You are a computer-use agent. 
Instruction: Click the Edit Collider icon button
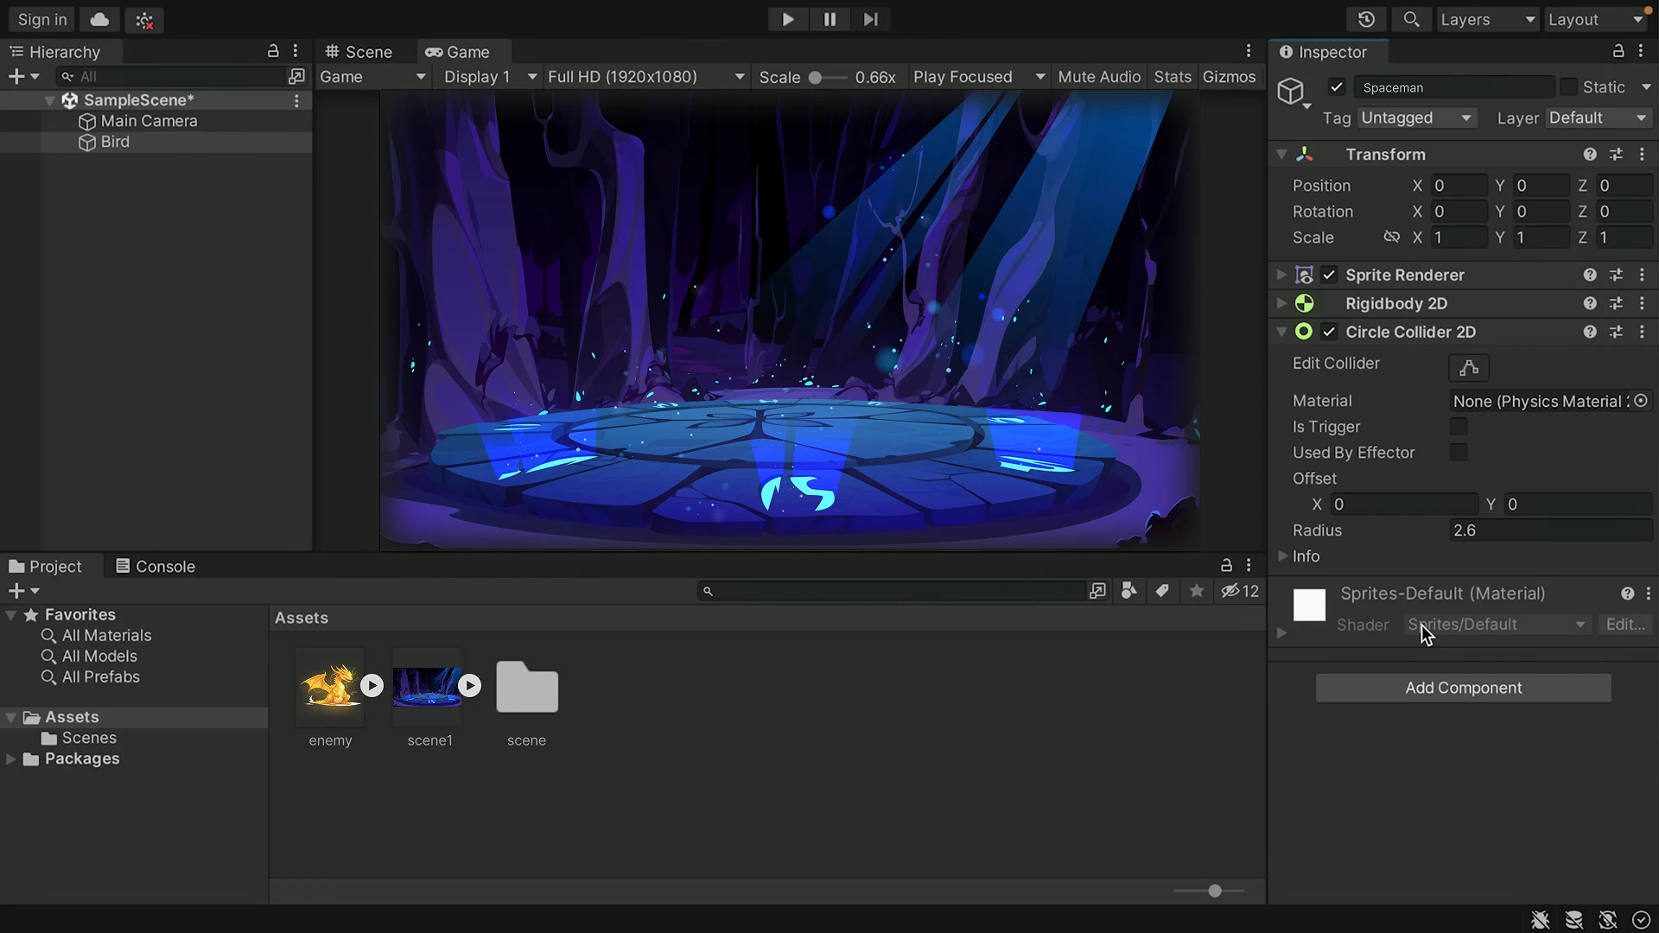1468,368
